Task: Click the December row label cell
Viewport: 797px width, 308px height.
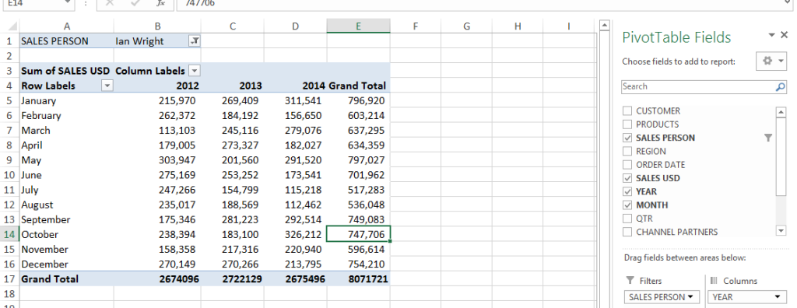Action: (67, 264)
